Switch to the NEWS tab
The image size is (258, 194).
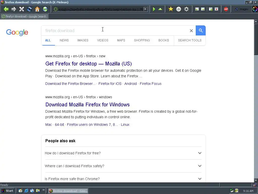64,40
